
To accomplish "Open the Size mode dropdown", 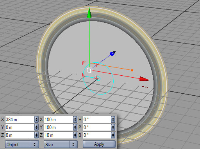I will [61, 144].
